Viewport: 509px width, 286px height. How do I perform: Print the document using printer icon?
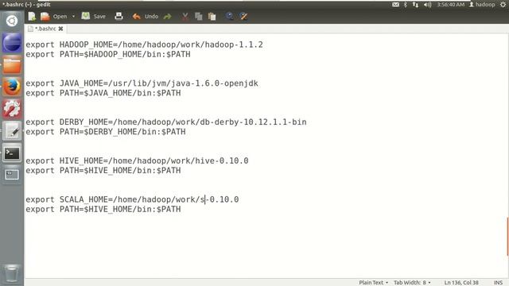tap(119, 16)
